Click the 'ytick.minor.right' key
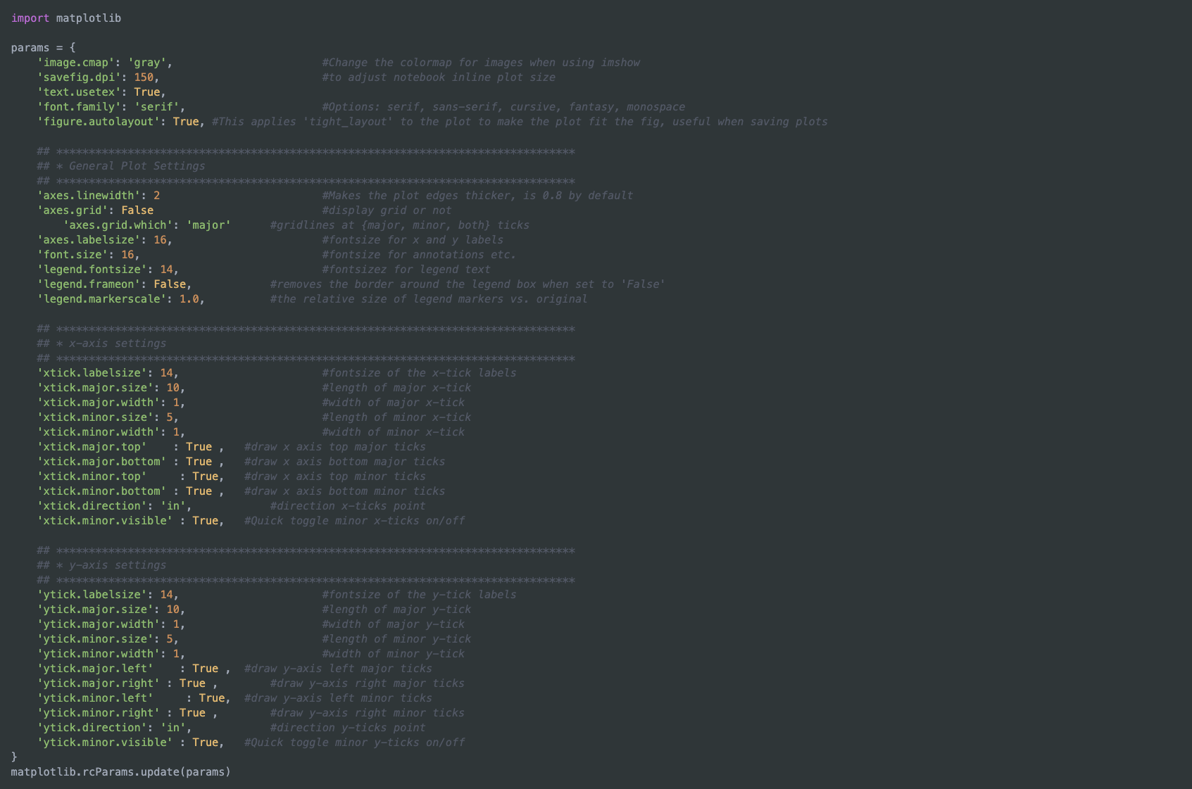This screenshot has height=789, width=1192. click(x=98, y=713)
